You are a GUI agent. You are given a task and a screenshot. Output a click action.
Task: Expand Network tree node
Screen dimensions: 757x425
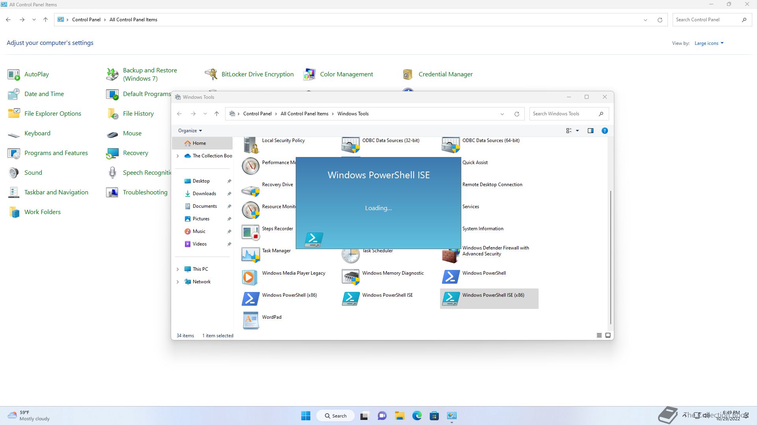click(x=177, y=282)
